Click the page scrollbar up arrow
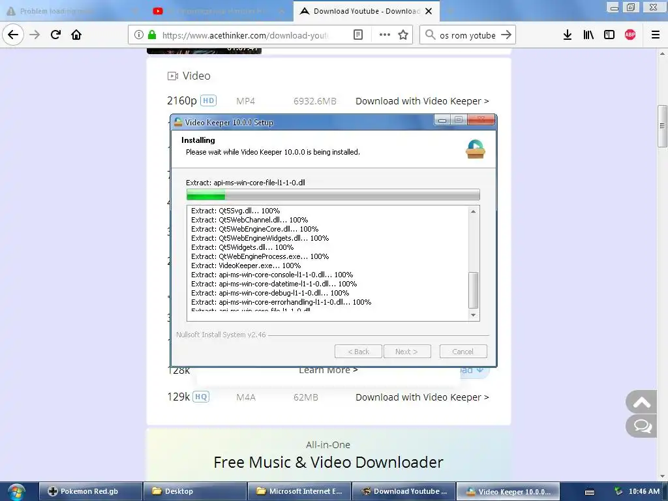Viewport: 668px width, 501px height. point(662,53)
